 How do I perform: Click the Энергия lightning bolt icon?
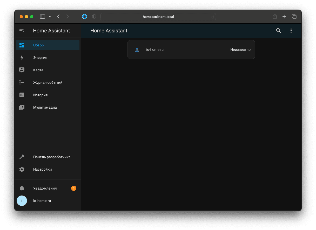(22, 58)
